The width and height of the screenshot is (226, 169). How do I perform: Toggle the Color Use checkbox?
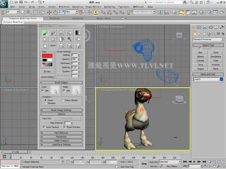pyautogui.click(x=43, y=90)
